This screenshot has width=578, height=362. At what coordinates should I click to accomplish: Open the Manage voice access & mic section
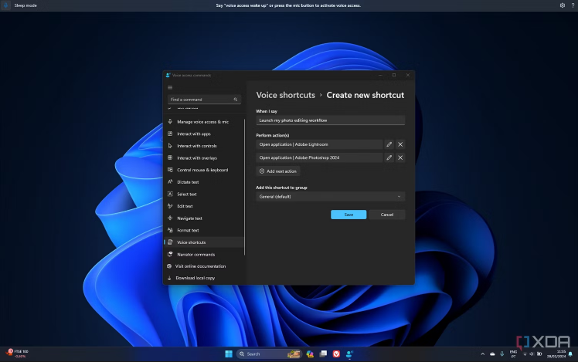[x=203, y=122]
